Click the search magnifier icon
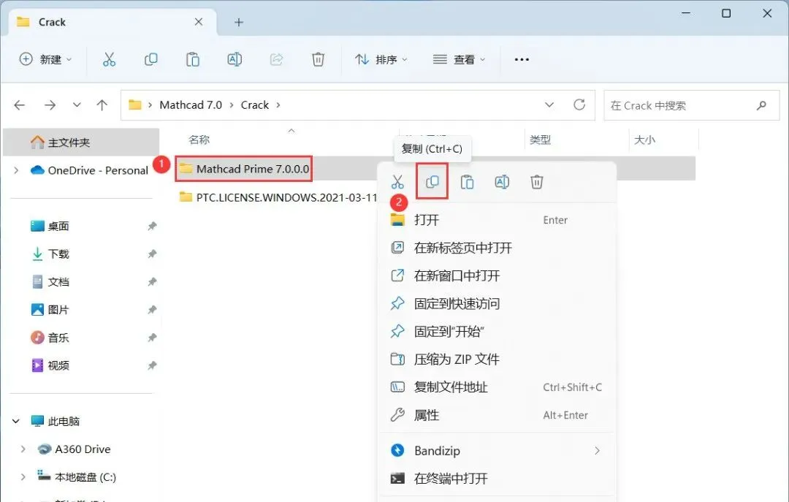Screen dimensions: 789x502 [x=761, y=105]
